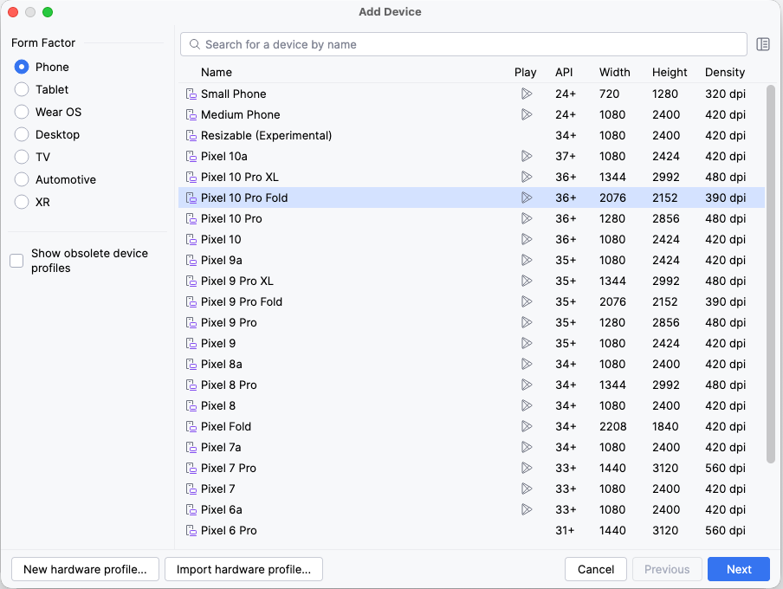Click the Play Store icon for Small Phone
The image size is (783, 589).
pyautogui.click(x=527, y=94)
